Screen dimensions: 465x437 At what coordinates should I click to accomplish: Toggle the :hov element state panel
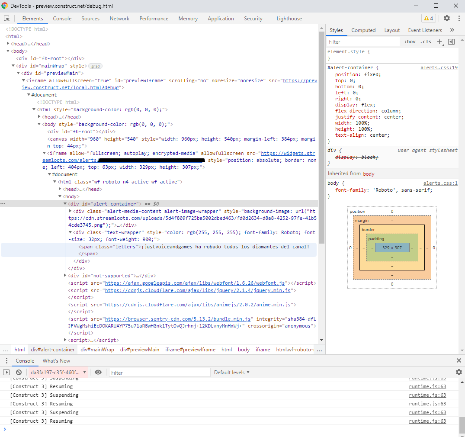click(410, 42)
